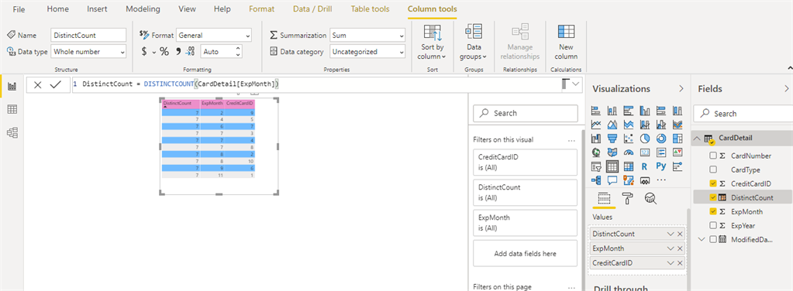
Task: Open the Format paint roller pane
Action: [627, 199]
